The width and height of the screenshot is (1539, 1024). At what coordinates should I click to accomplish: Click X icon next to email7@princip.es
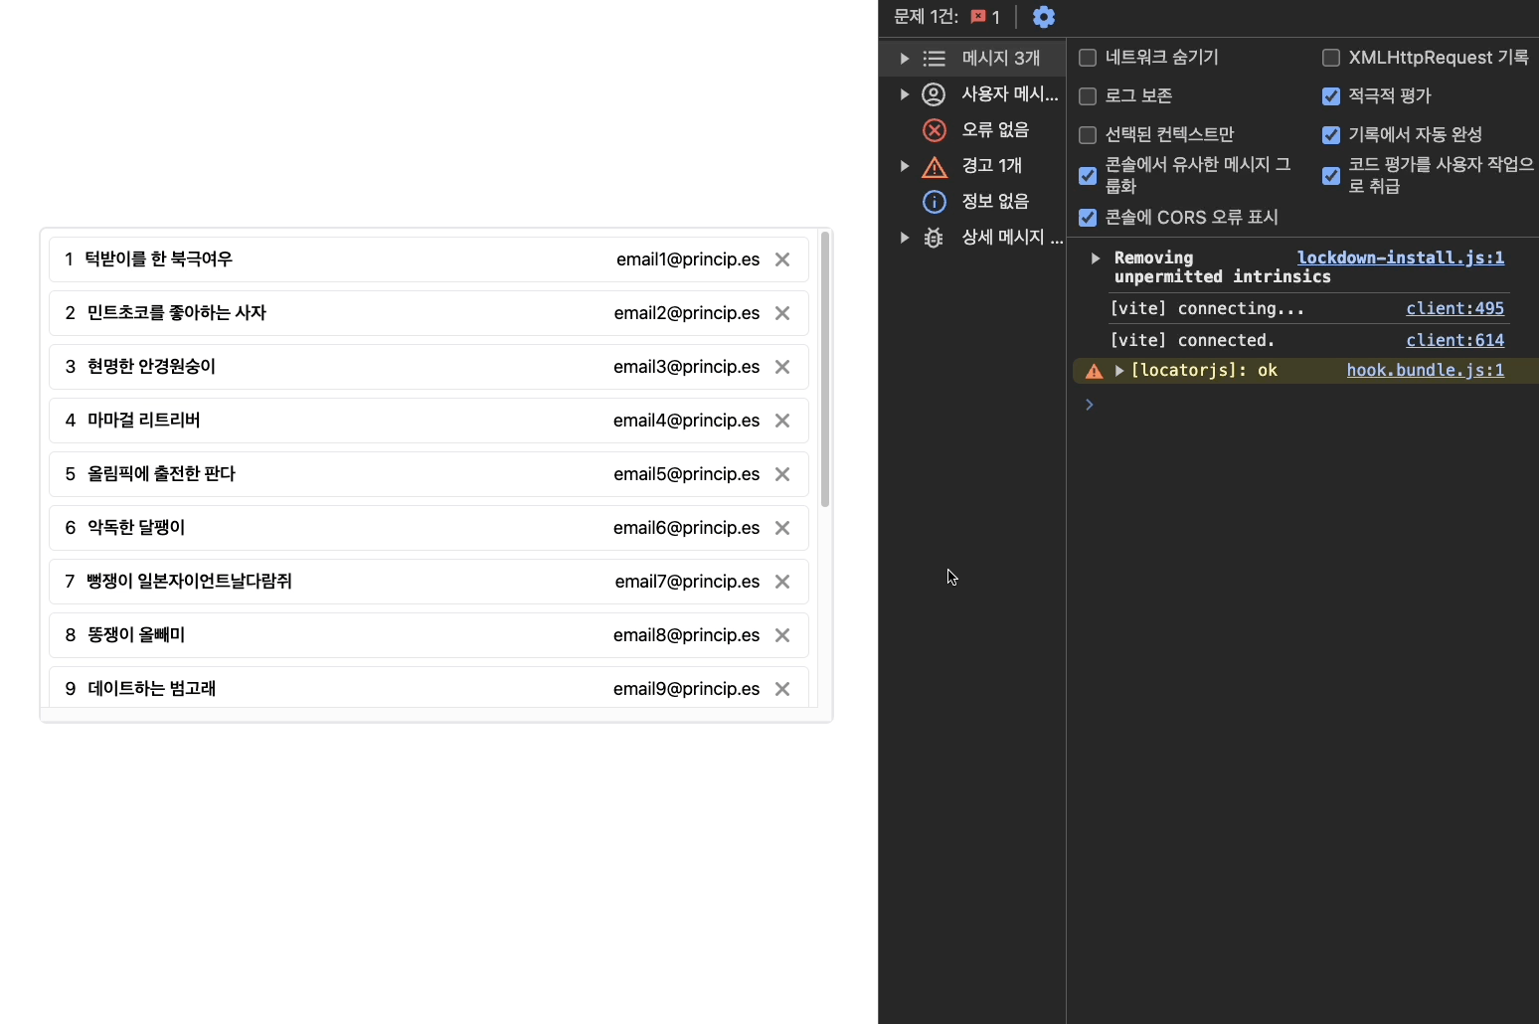(x=782, y=582)
